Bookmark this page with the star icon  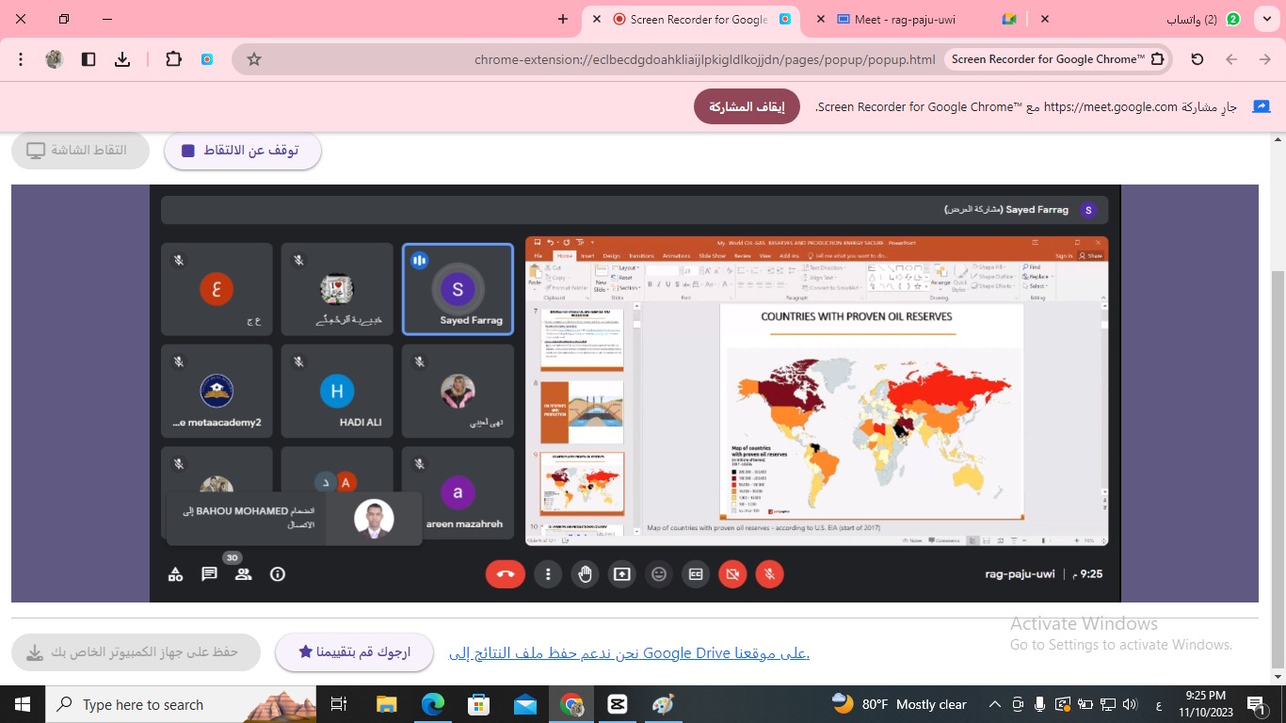tap(253, 59)
